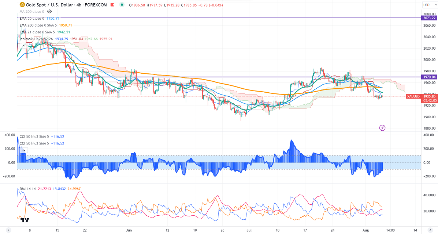This screenshot has width=438, height=235.
Task: Click the XAUUSD symbol price tag
Action: click(413, 96)
